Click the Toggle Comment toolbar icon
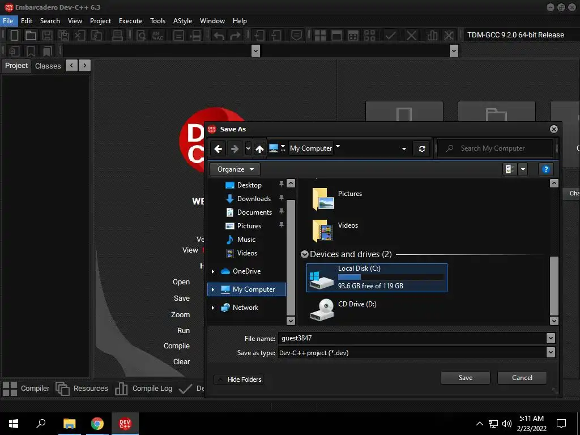 tap(296, 35)
